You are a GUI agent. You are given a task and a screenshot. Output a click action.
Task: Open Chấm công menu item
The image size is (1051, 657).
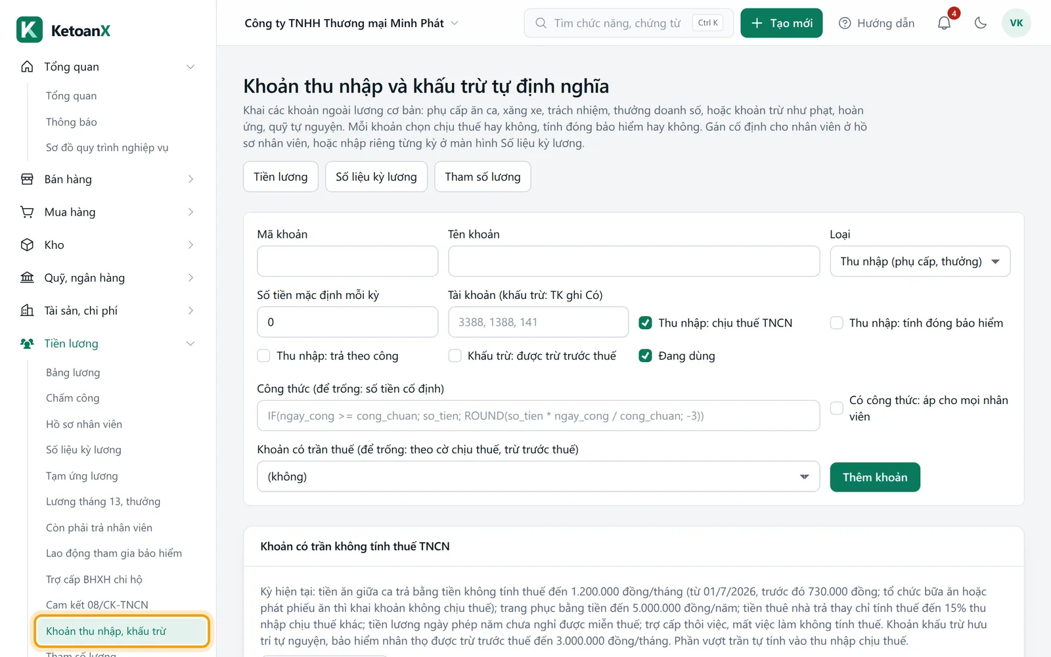coord(72,398)
